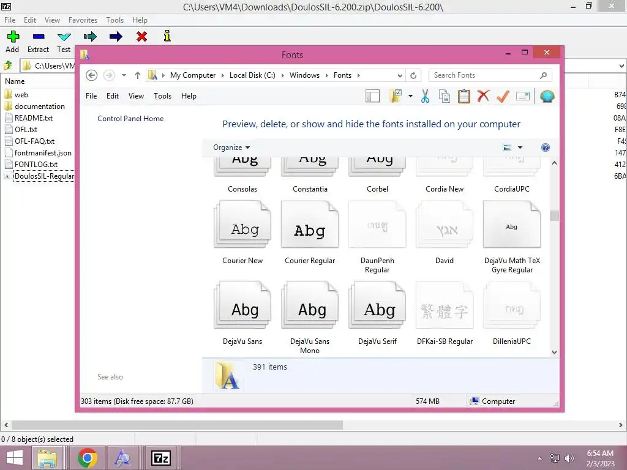627x470 pixels.
Task: Open recent locations dropdown beside Forward arrow
Action: click(124, 75)
